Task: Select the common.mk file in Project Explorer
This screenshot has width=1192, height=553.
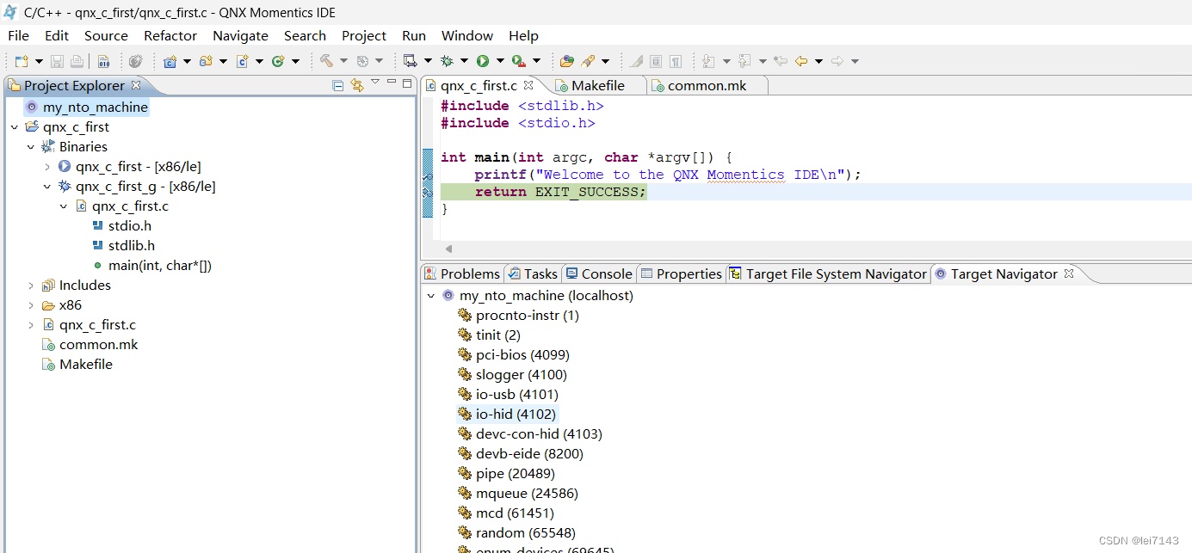Action: pos(98,345)
